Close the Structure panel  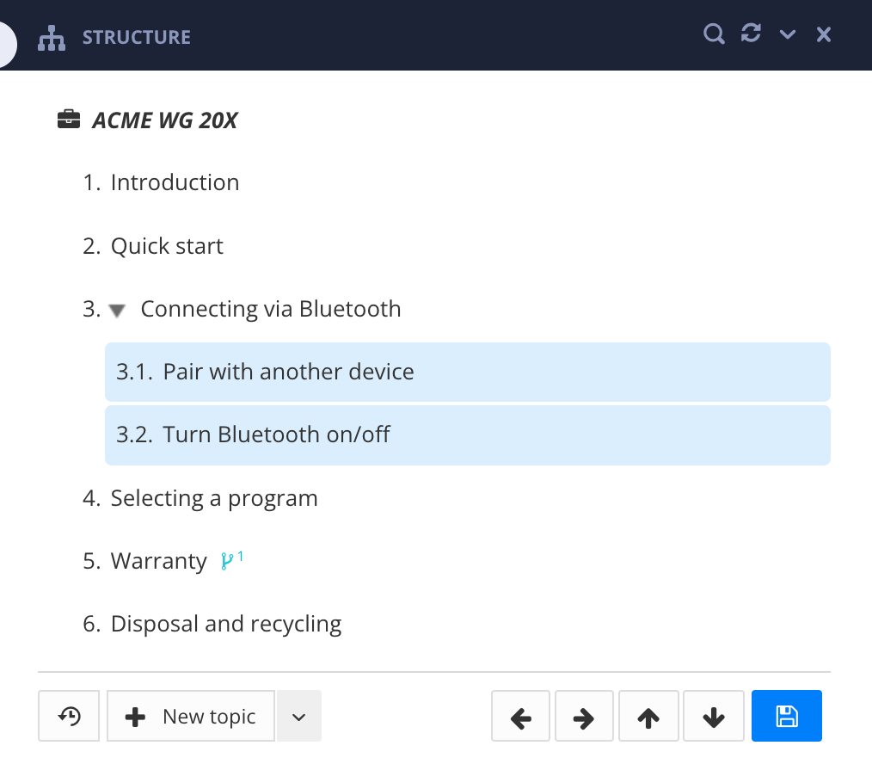[x=824, y=34]
